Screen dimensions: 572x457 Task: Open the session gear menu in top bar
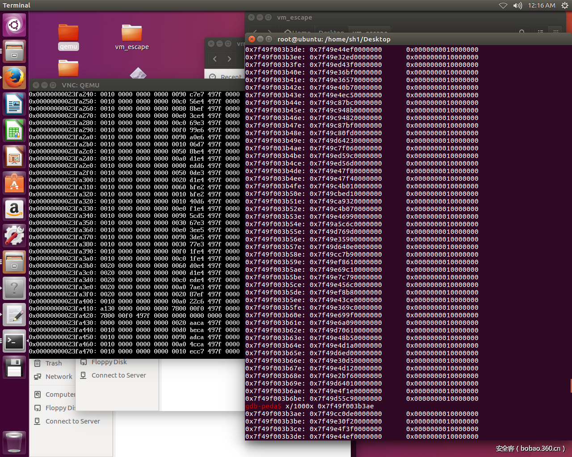[564, 5]
